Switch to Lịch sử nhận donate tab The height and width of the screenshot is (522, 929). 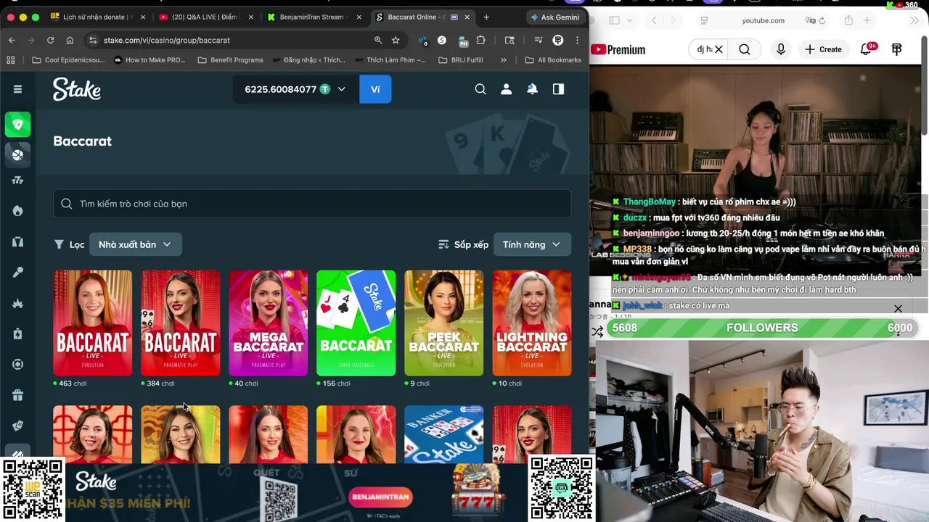98,17
